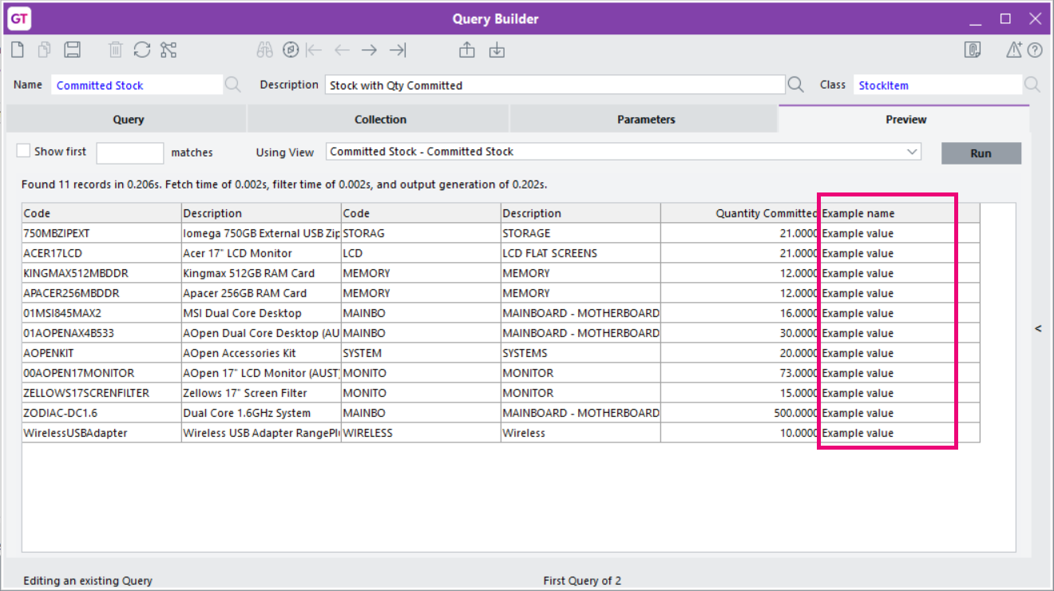Click the Class field StockItem
Image resolution: width=1054 pixels, height=591 pixels.
[938, 85]
